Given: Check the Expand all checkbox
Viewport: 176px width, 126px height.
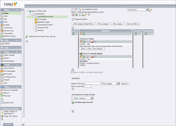Looking at the screenshot, I should (x=2, y=103).
